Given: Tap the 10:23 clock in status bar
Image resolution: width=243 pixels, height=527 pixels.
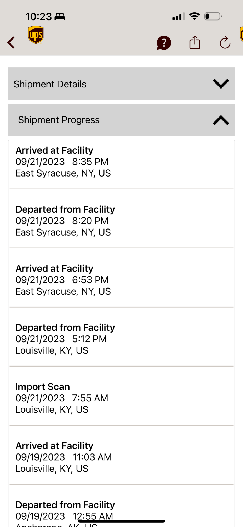Looking at the screenshot, I should pyautogui.click(x=39, y=17).
